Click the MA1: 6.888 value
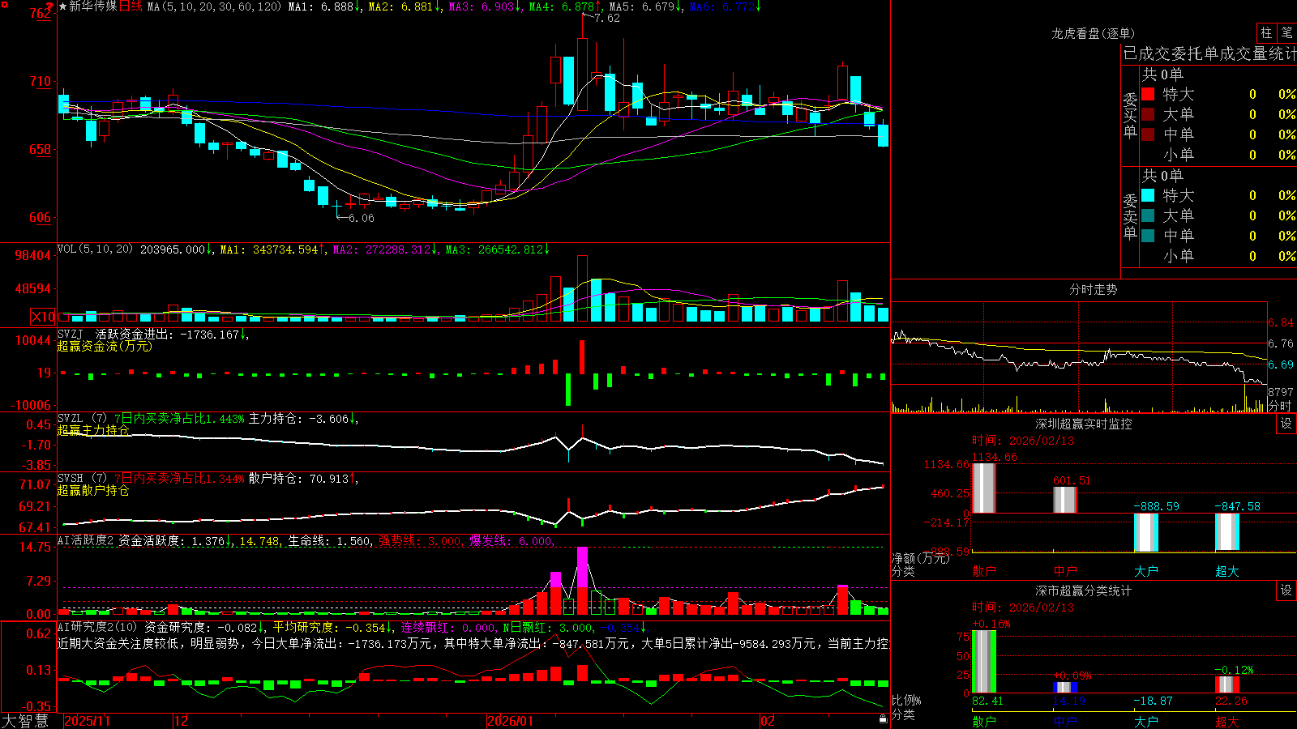The height and width of the screenshot is (729, 1297). point(323,6)
